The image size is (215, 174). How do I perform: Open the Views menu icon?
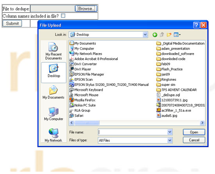click(x=177, y=35)
